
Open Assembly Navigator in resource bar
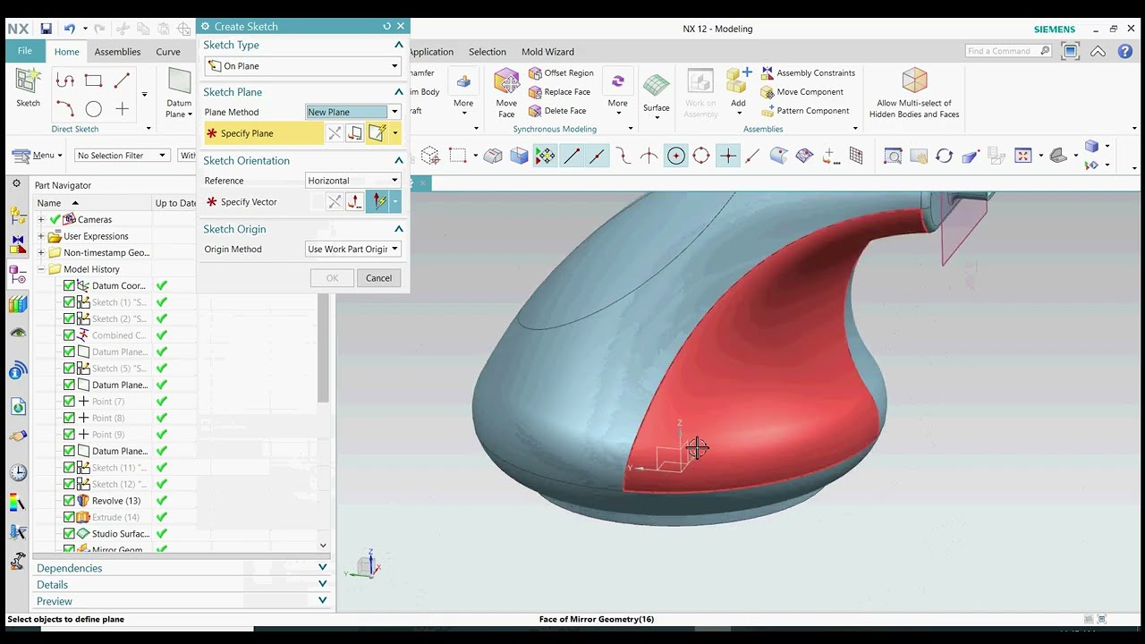point(17,215)
